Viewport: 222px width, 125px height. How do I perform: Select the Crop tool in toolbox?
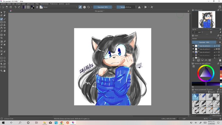click(1, 38)
